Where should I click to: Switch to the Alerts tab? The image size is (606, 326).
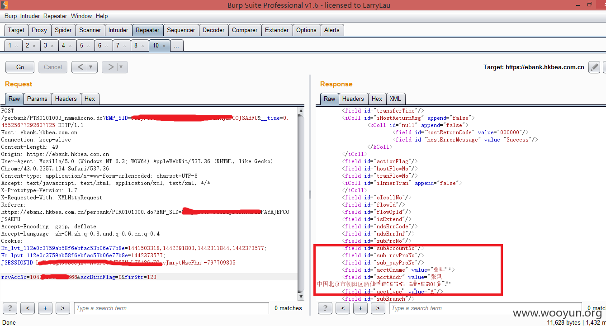(331, 30)
